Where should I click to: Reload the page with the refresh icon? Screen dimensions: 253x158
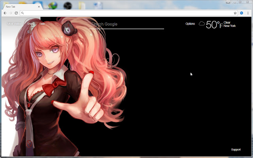16,13
